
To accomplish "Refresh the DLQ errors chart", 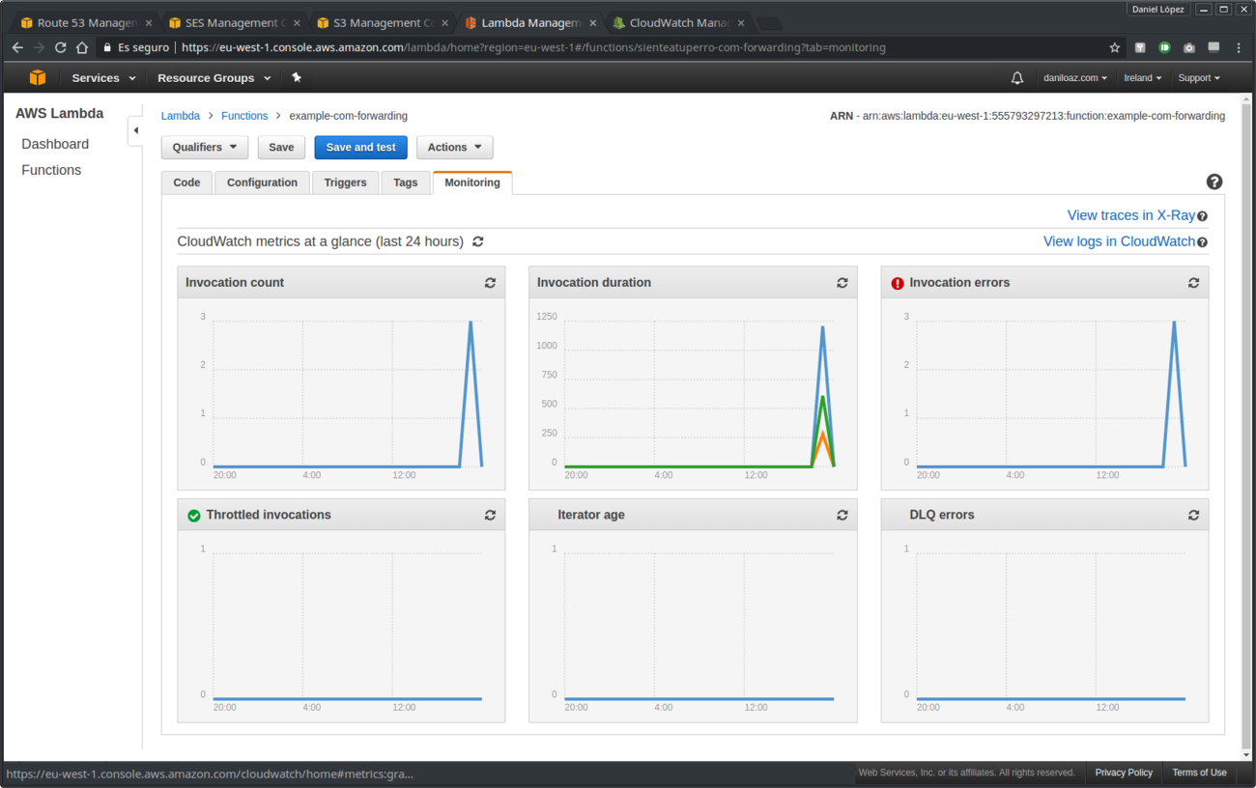I will tap(1193, 515).
